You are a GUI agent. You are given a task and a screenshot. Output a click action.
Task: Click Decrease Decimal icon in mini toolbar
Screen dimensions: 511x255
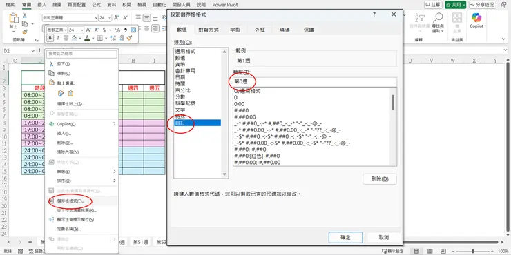tap(122, 38)
